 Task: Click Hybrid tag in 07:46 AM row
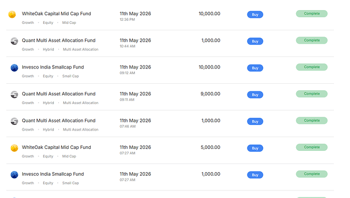coord(48,129)
